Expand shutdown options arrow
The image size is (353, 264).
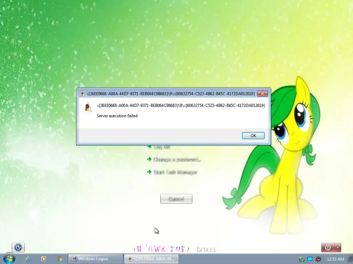coord(338,247)
